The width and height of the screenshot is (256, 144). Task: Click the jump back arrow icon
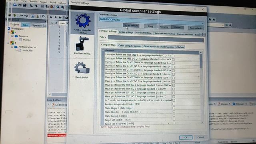click(x=51, y=17)
